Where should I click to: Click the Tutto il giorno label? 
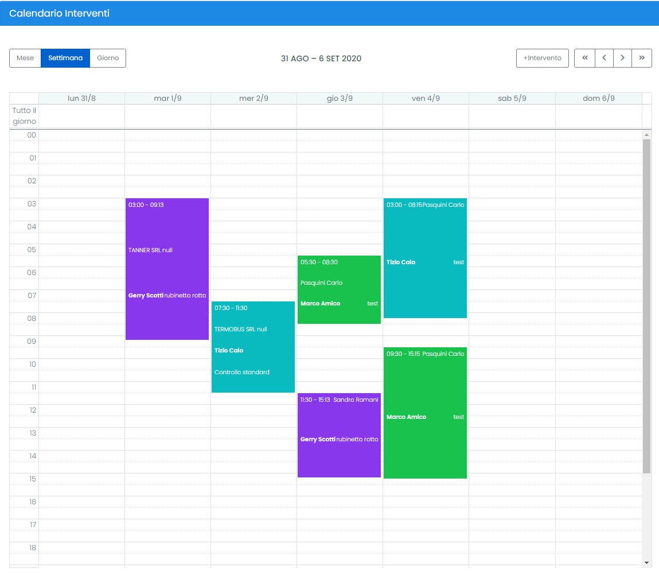(25, 116)
